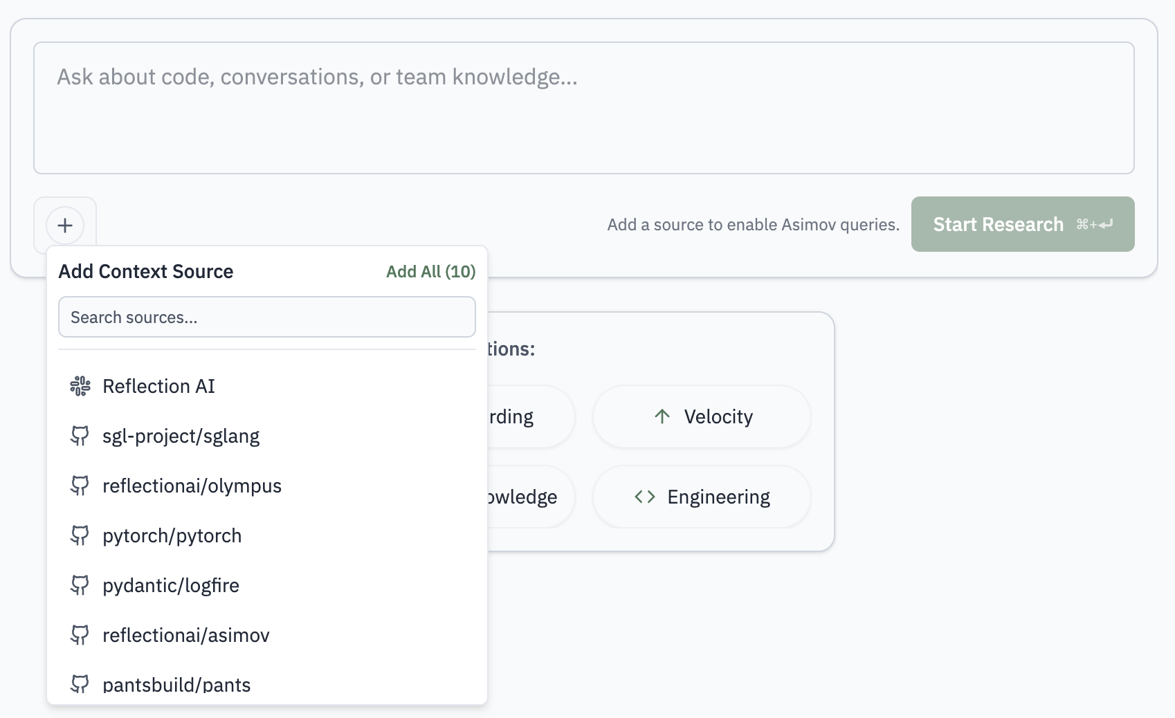This screenshot has width=1175, height=718.
Task: Add sgl-project/sglang as context source
Action: pyautogui.click(x=181, y=436)
